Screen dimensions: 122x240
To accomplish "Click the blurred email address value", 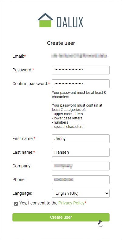I will (80, 56).
